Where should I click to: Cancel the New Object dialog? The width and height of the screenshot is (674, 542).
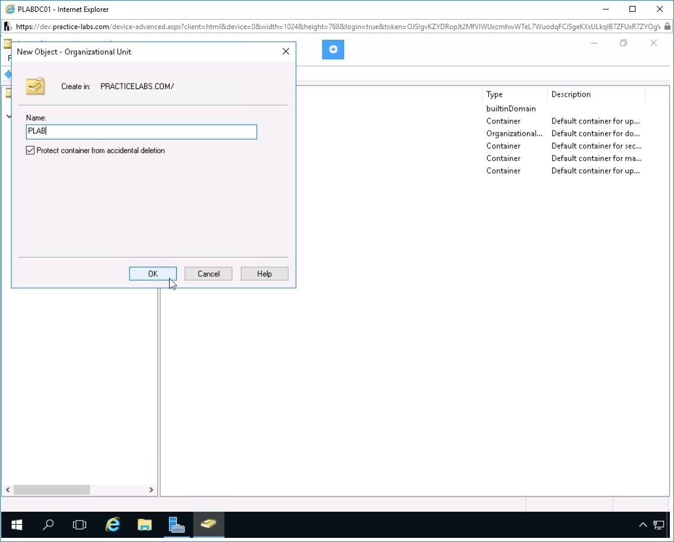[x=208, y=274]
